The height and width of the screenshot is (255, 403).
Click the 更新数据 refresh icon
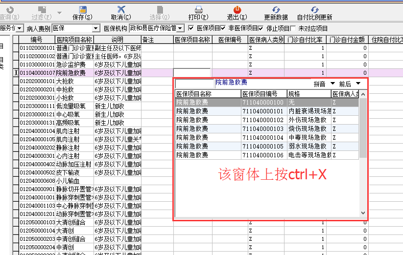276,10
